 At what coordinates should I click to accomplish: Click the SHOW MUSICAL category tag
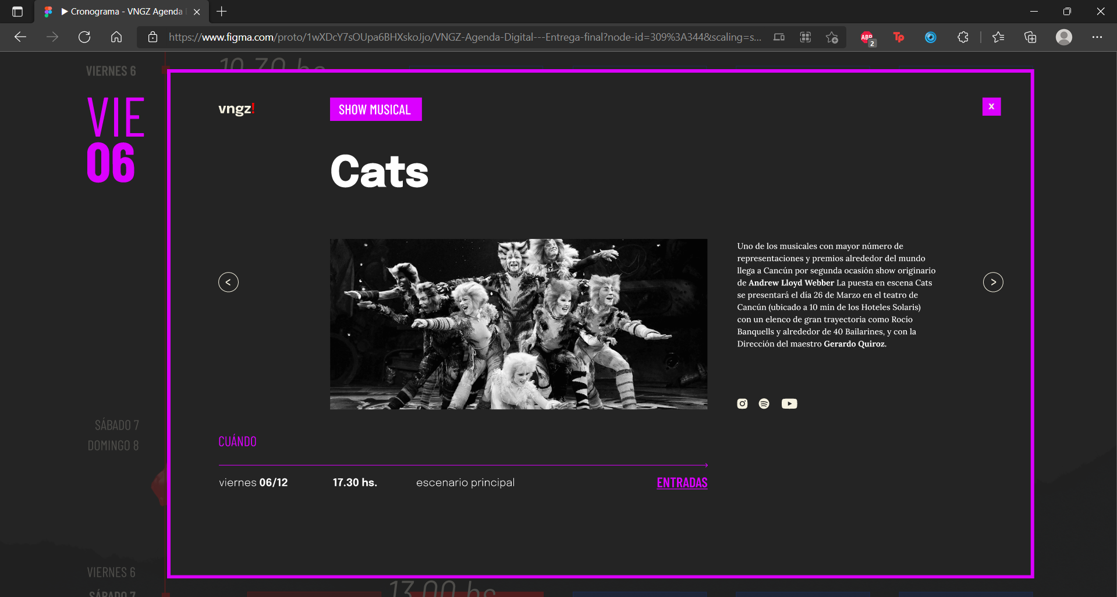point(375,109)
